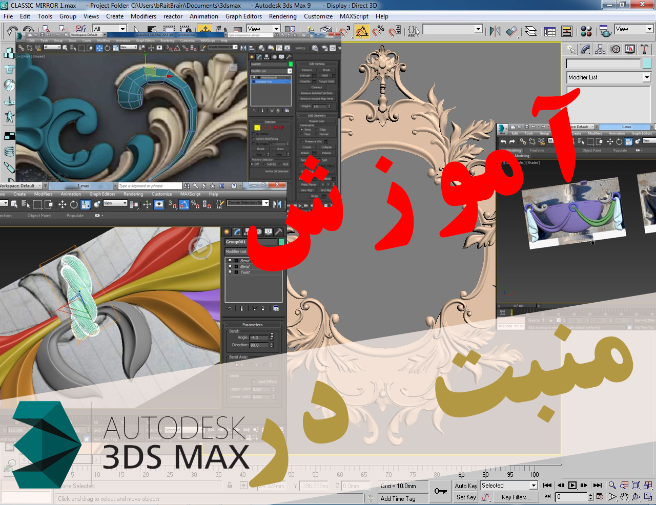This screenshot has height=505, width=656.
Task: Open Schematic View icon
Action: pyautogui.click(x=567, y=31)
